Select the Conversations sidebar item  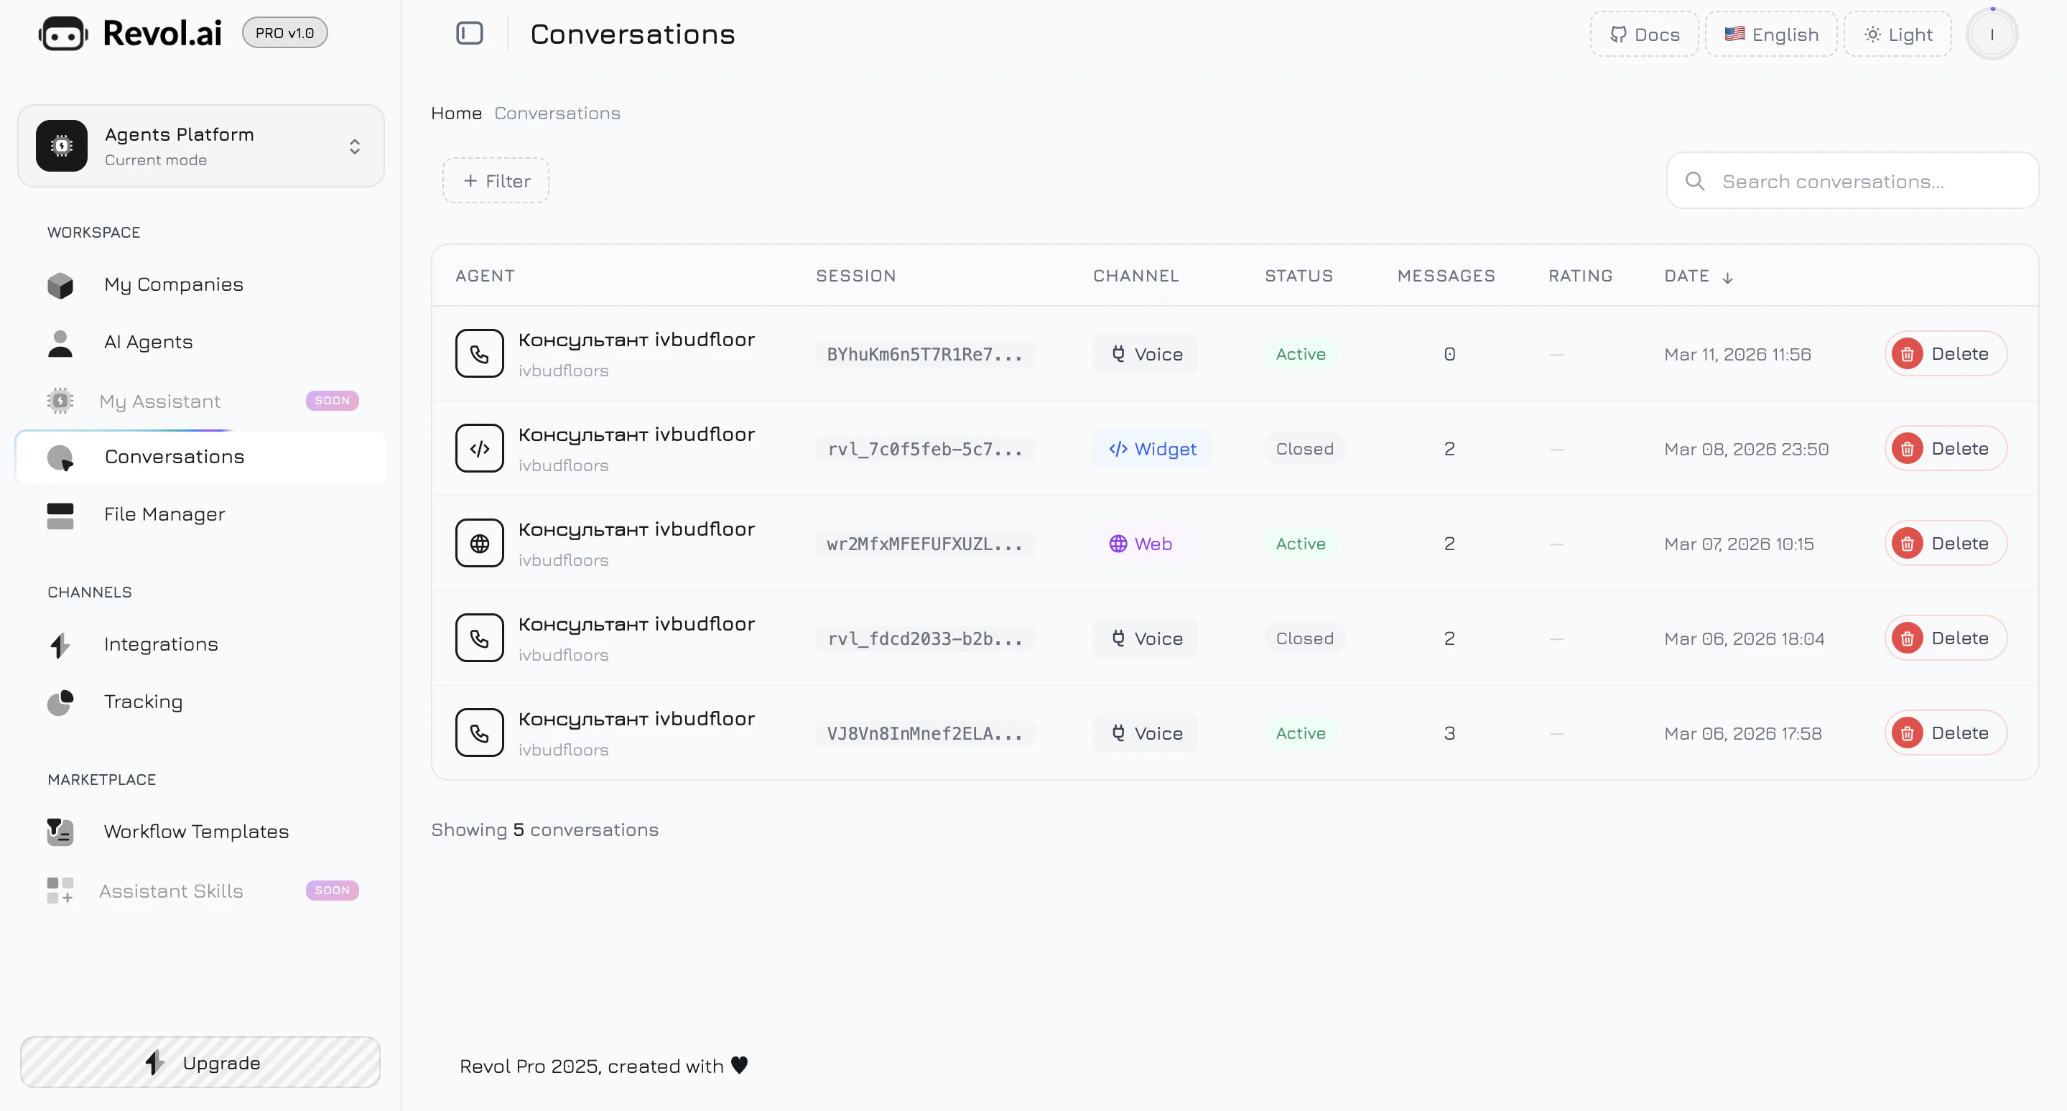tap(200, 457)
